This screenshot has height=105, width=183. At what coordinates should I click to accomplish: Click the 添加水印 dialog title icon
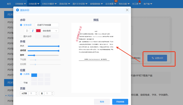tap(17, 10)
